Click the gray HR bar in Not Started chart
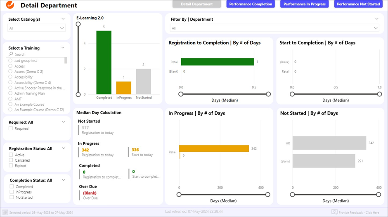This screenshot has height=217, width=388. pos(329,143)
